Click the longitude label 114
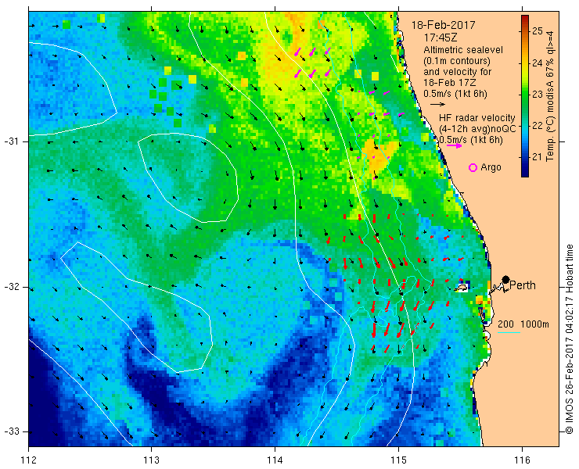The width and height of the screenshot is (579, 469). click(275, 460)
